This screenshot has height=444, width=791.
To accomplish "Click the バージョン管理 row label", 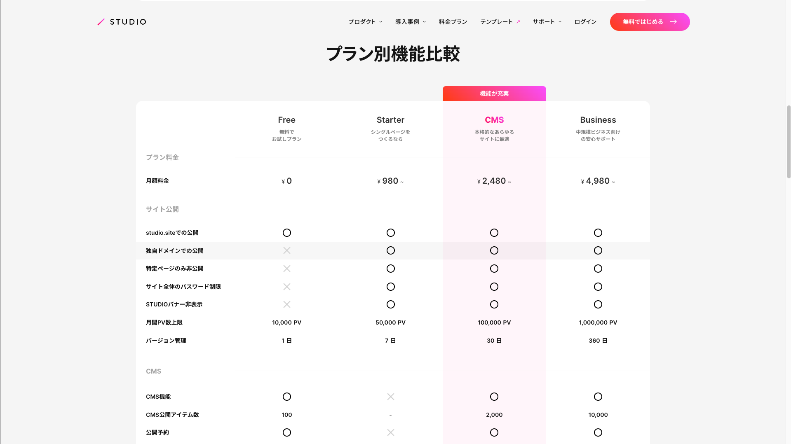I will pyautogui.click(x=166, y=341).
